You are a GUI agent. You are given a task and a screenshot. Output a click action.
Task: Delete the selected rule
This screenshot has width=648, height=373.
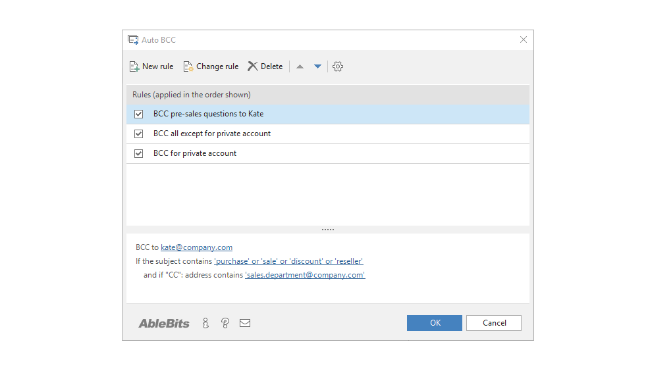265,66
